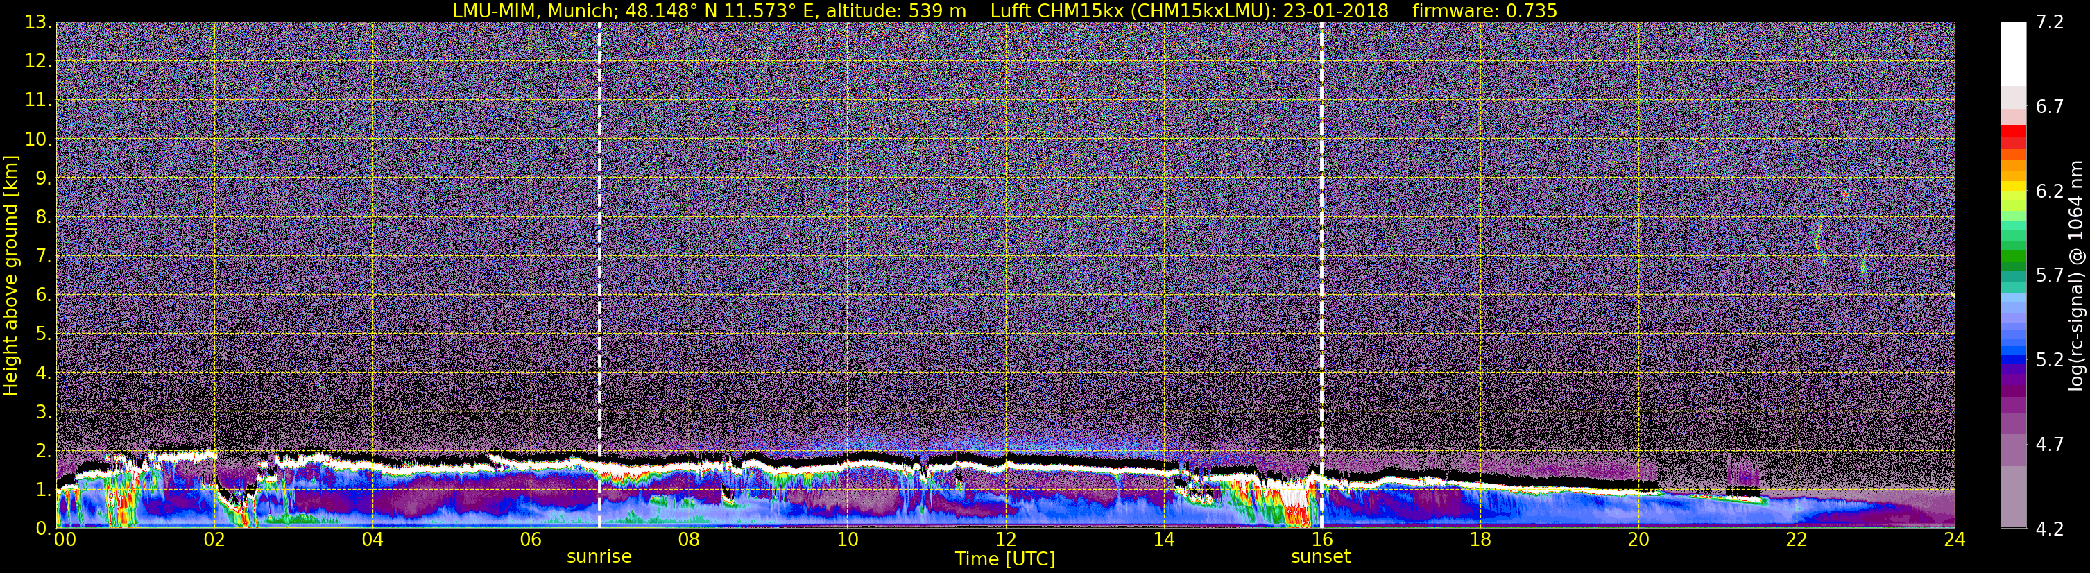
Task: Click the height axis tick label 13
Action: [38, 23]
